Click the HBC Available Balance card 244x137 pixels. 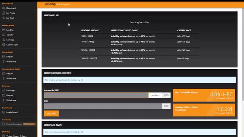pos(204,95)
